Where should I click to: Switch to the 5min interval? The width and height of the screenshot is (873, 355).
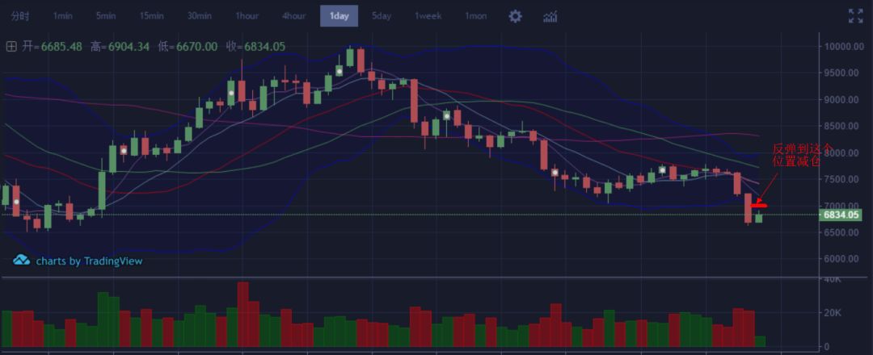click(x=105, y=16)
